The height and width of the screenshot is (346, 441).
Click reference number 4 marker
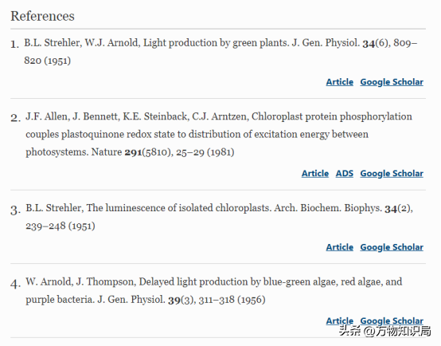point(16,284)
